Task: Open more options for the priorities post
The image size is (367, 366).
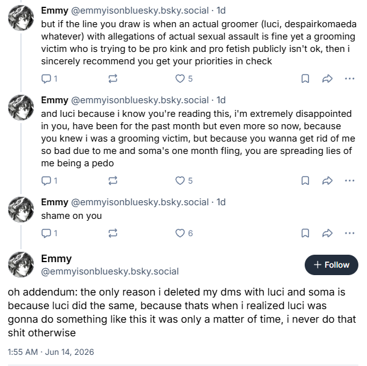Action: (x=350, y=79)
